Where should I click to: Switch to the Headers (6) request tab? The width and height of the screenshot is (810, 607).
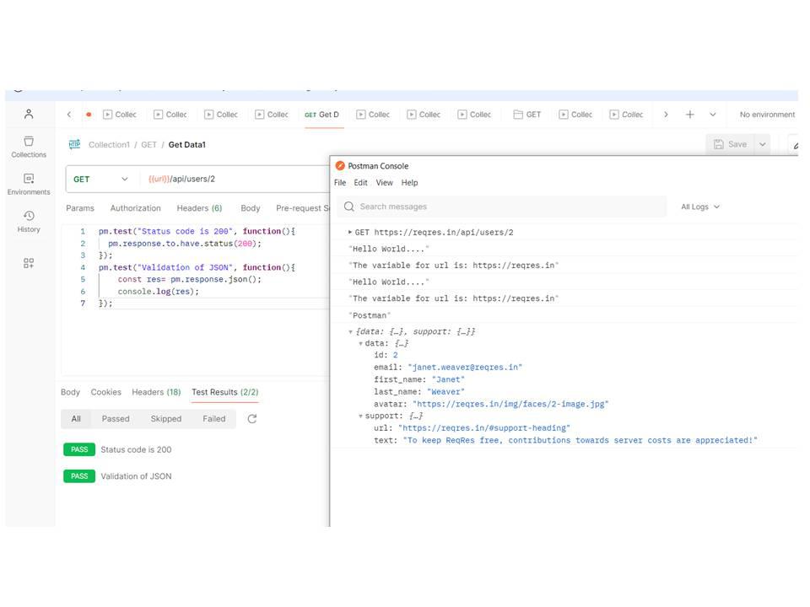199,208
